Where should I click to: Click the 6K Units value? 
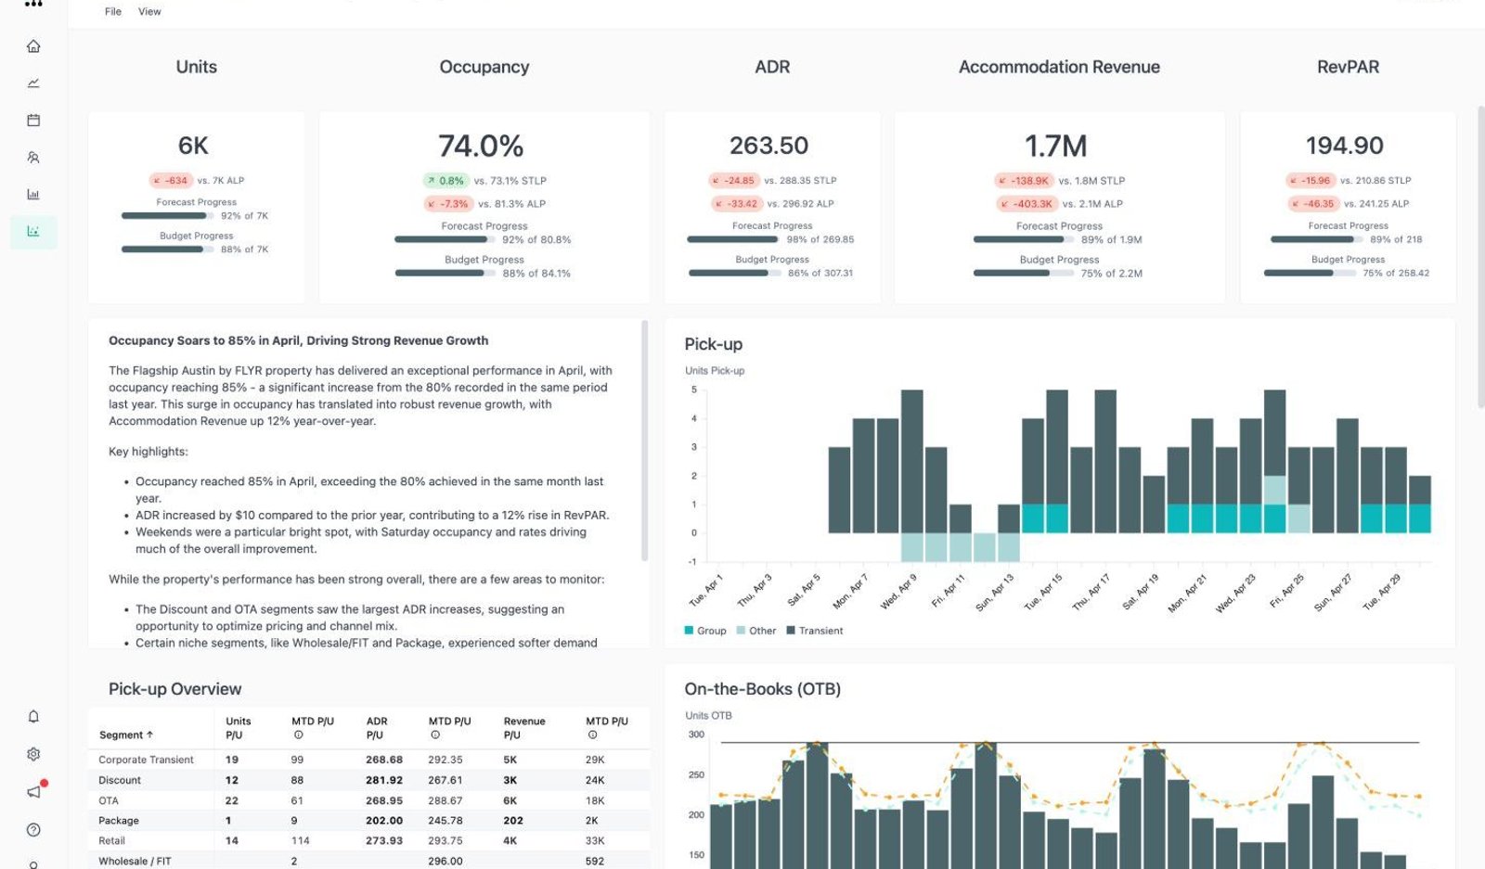(193, 146)
